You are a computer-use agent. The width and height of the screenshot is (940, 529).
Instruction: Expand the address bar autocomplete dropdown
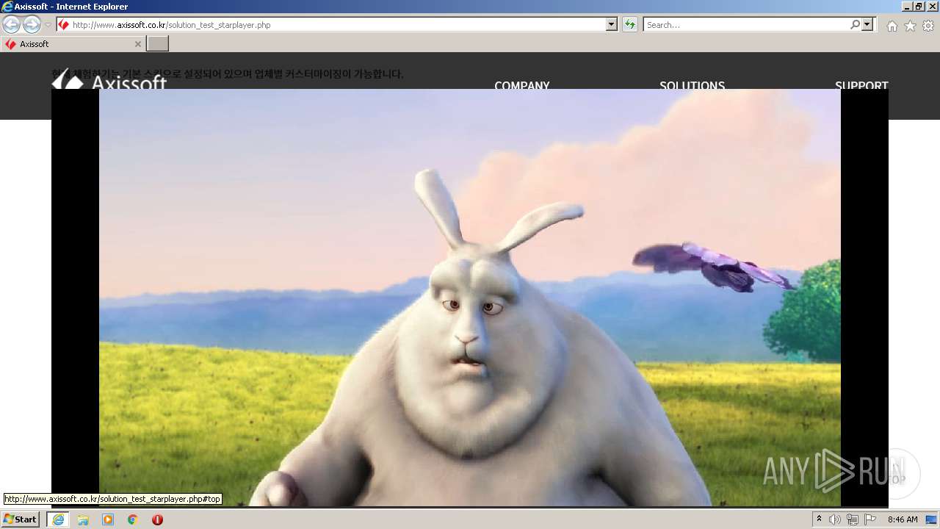coord(612,25)
